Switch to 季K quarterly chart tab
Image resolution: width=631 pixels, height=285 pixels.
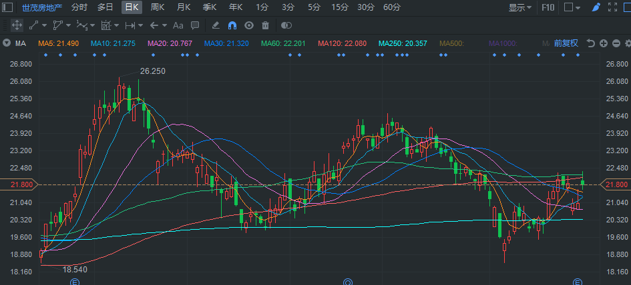coord(210,7)
